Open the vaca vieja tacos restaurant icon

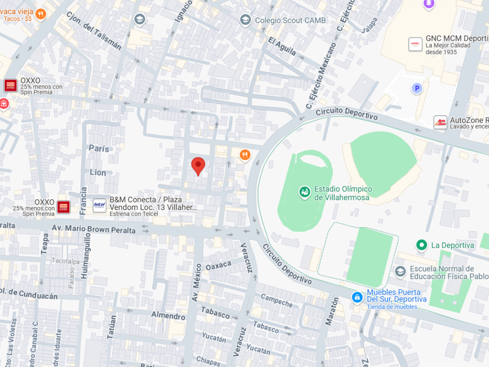[41, 14]
